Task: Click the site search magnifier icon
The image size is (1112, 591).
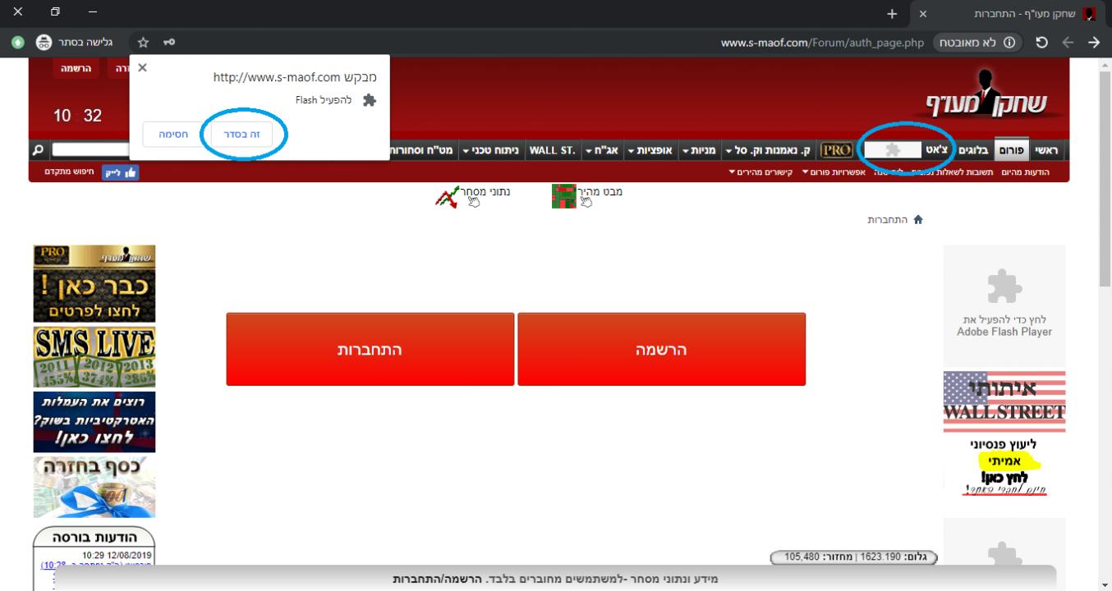Action: pos(38,150)
